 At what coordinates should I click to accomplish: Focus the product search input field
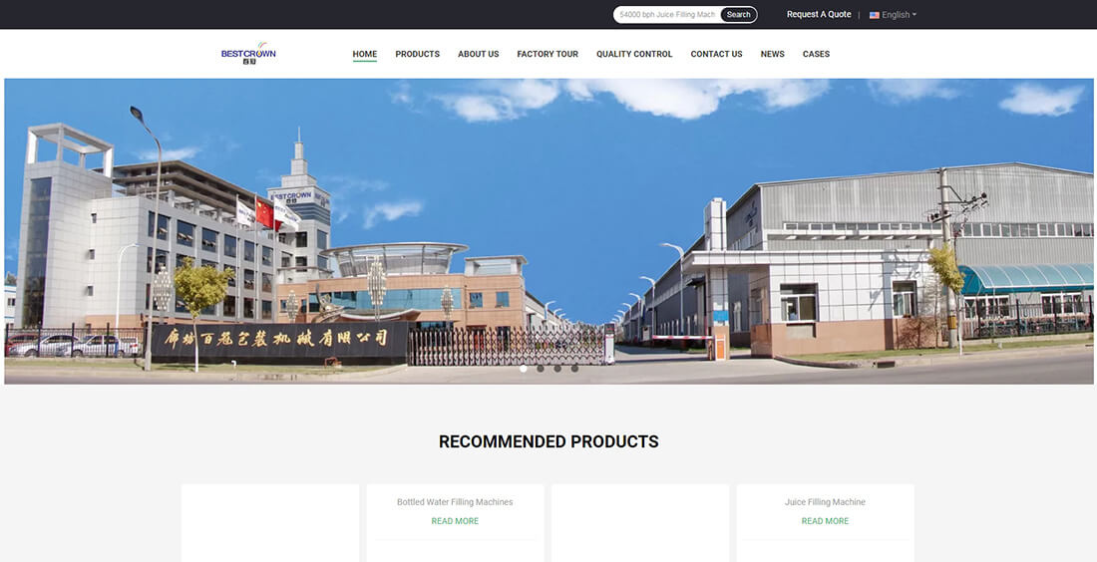(667, 15)
